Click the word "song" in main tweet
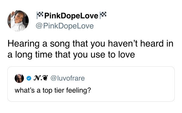The width and height of the screenshot is (182, 113). coord(60,44)
